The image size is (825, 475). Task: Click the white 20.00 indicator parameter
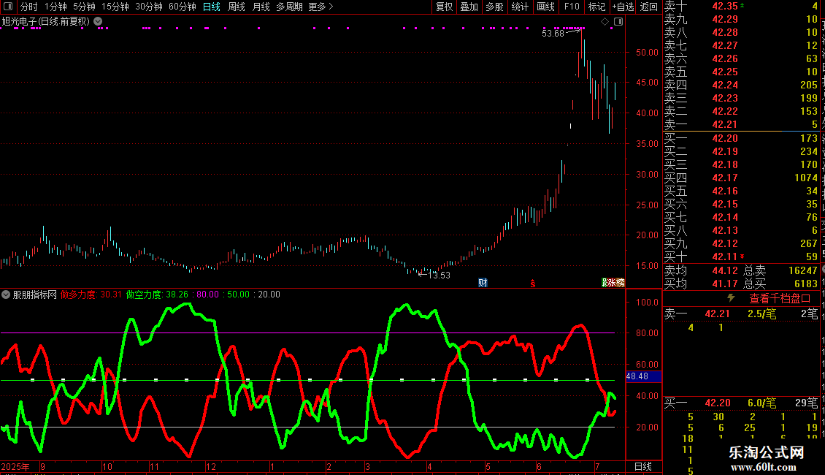coord(269,294)
